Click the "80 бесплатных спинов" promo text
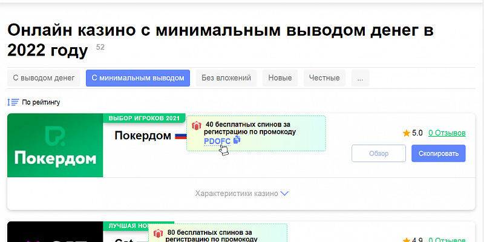 [x=212, y=236]
